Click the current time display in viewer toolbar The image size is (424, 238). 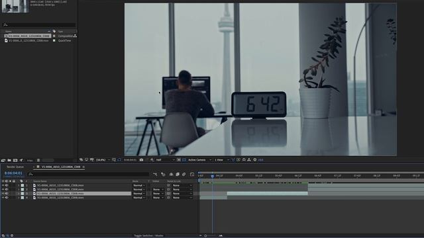click(131, 160)
